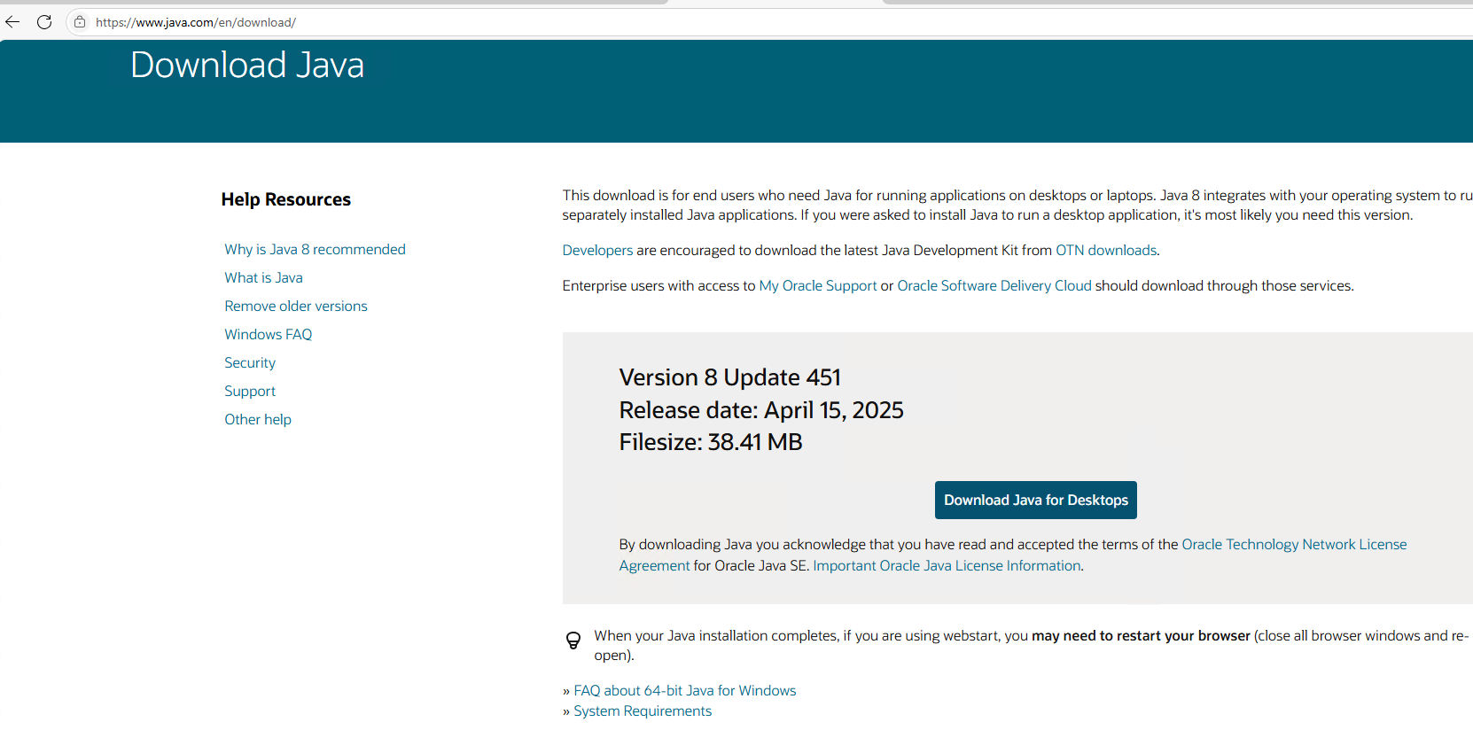Select 'Version 8 Update 451' text
Image resolution: width=1473 pixels, height=730 pixels.
tap(729, 378)
